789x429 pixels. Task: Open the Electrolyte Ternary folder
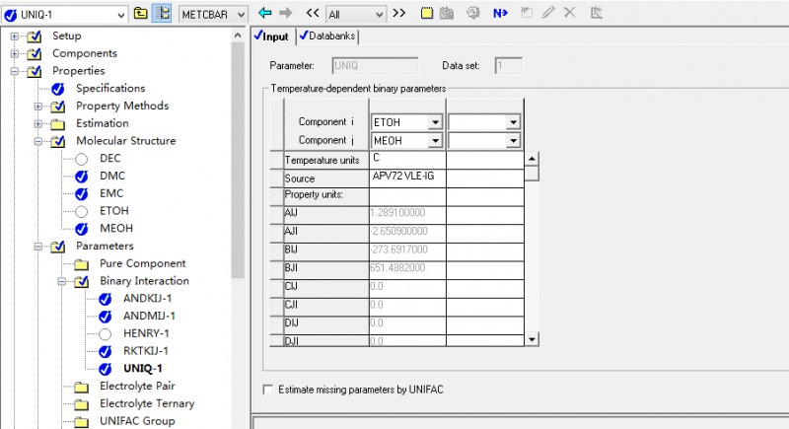147,404
